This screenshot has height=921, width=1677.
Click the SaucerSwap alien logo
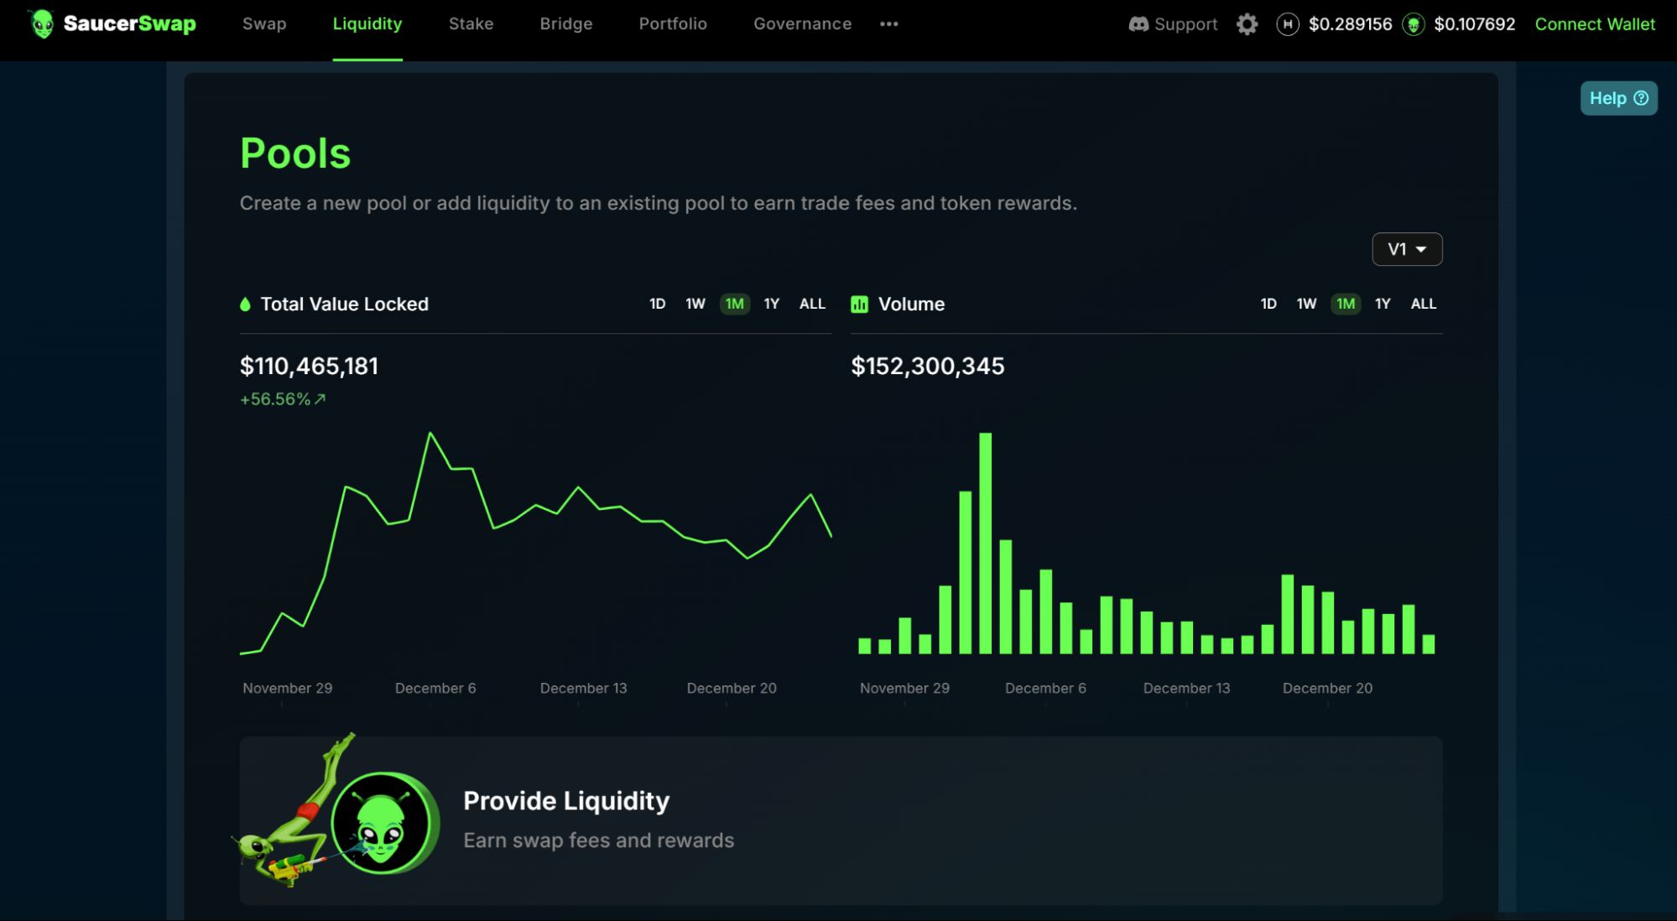click(42, 24)
